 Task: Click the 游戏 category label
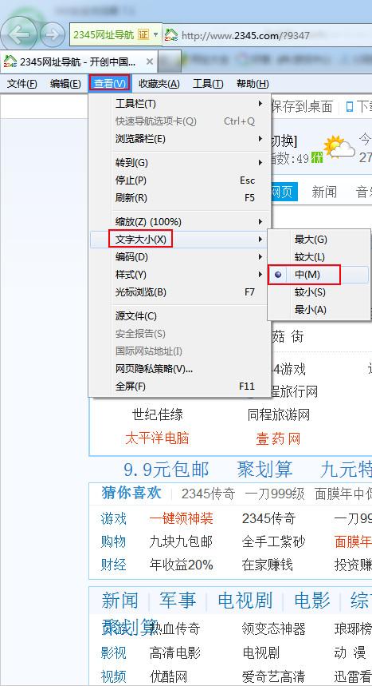coord(114,518)
